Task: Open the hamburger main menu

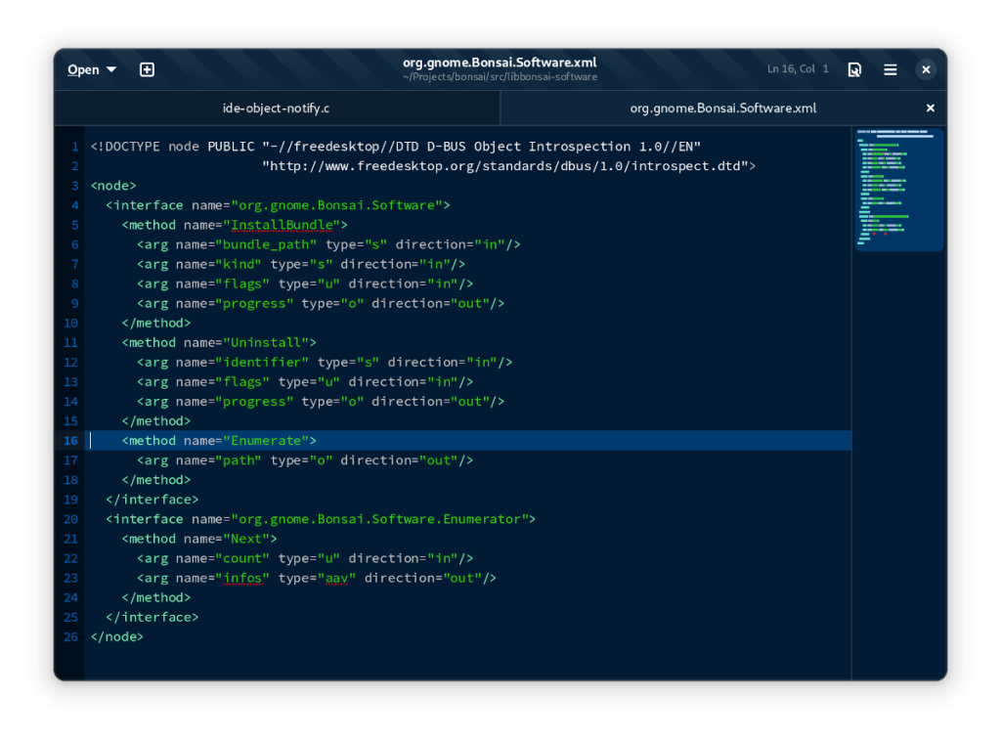Action: (891, 69)
